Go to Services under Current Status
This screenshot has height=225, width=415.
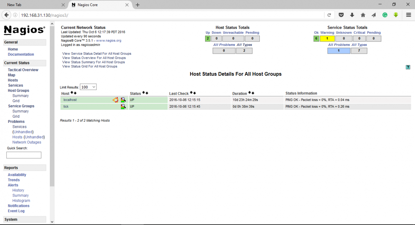coord(16,85)
